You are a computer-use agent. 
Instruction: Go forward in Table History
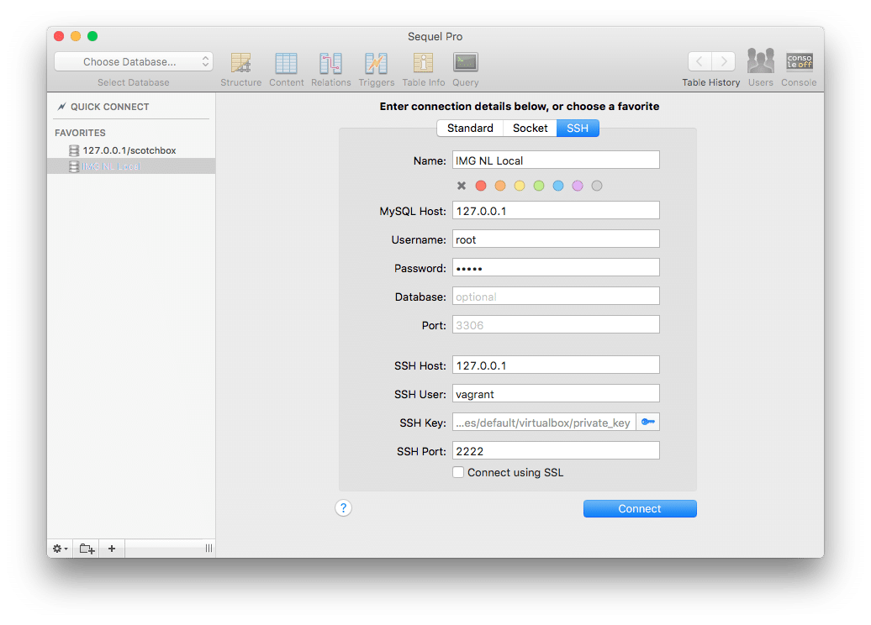[x=724, y=61]
